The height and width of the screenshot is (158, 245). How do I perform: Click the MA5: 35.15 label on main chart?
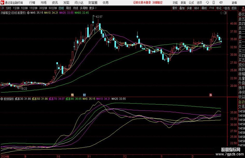[37, 13]
